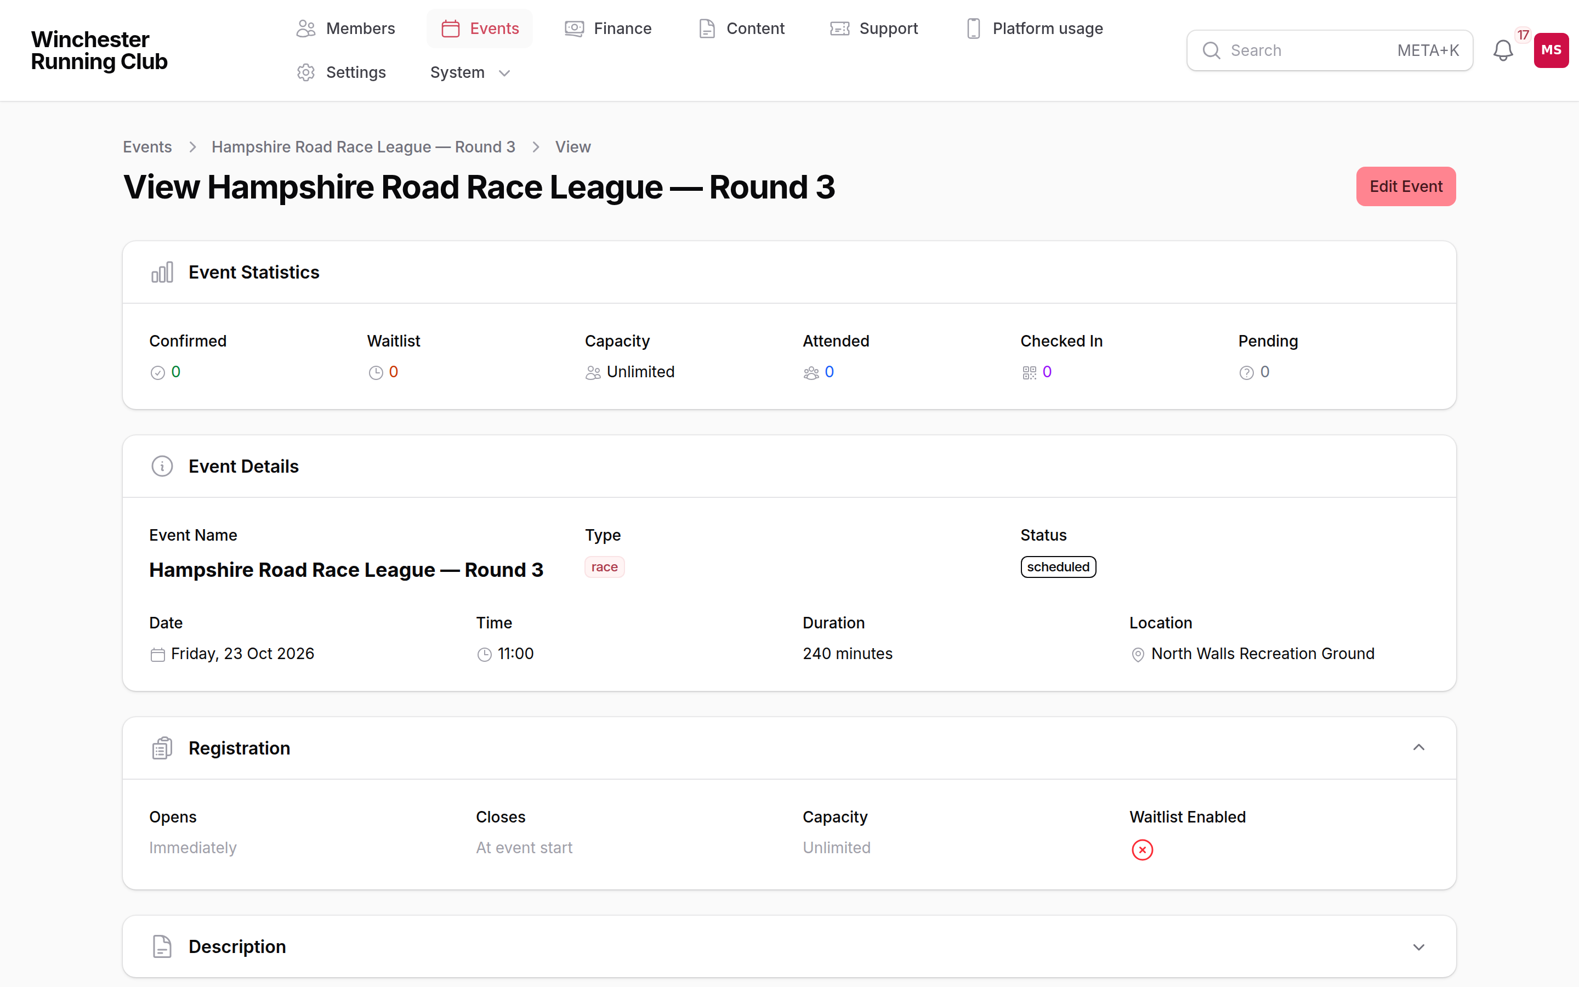
Task: Click the search magnifier icon
Action: point(1211,50)
